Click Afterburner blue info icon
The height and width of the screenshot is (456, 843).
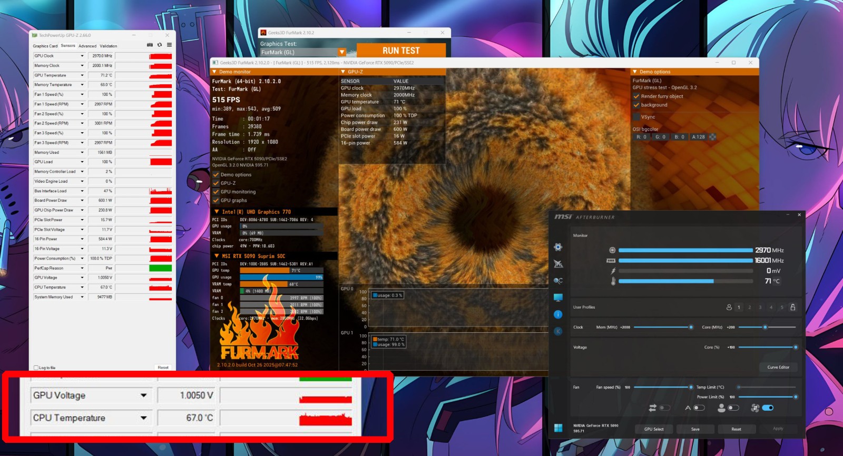(558, 314)
